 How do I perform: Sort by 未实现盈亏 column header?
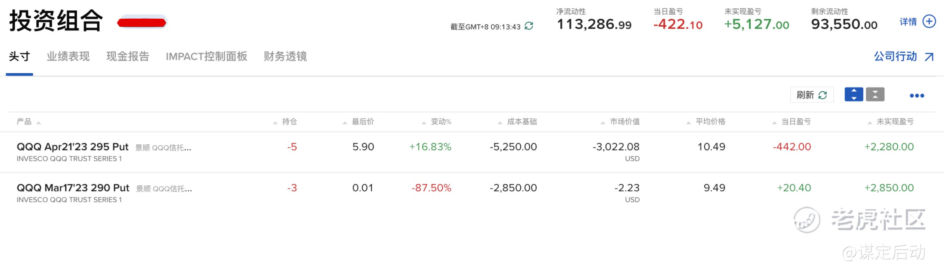894,122
